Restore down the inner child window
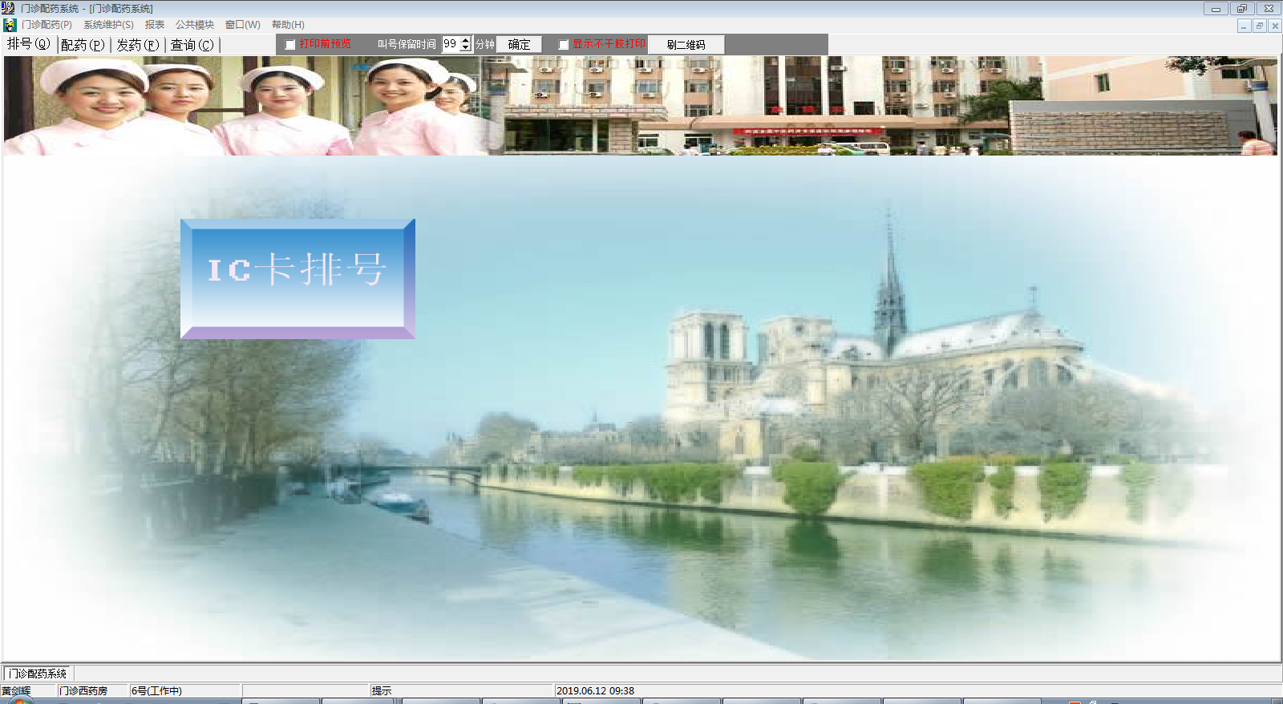This screenshot has height=704, width=1283. click(1259, 26)
